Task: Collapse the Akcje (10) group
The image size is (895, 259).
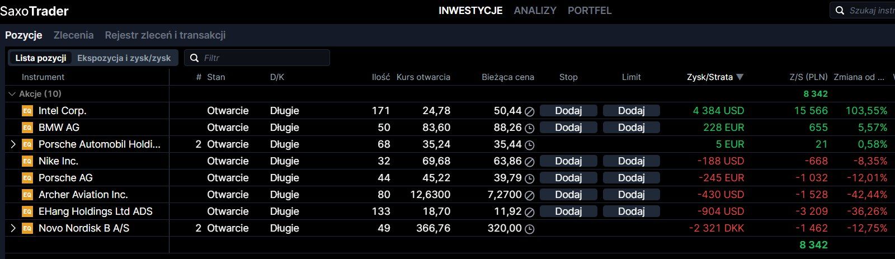Action: point(12,94)
